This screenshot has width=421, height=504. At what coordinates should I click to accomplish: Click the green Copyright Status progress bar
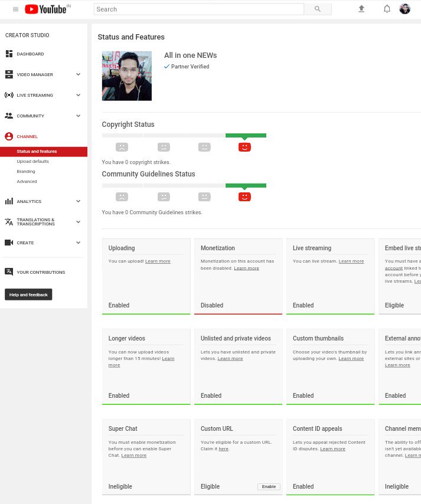point(246,135)
